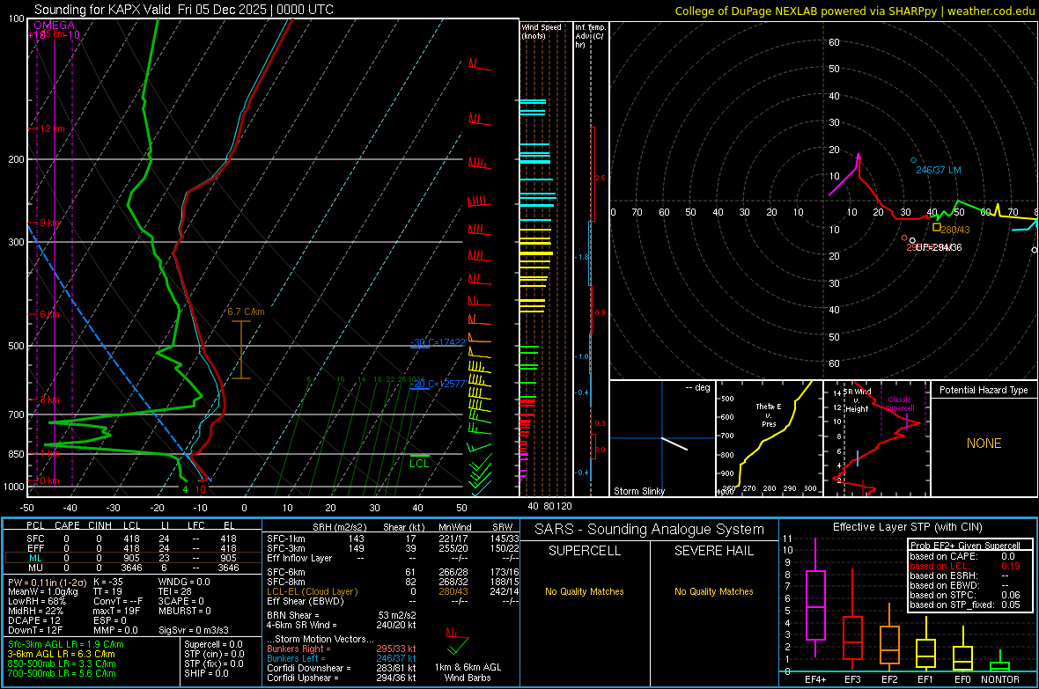This screenshot has height=689, width=1039.
Task: Click the 'Corfidi Upshear' vector line
Action: (342, 678)
